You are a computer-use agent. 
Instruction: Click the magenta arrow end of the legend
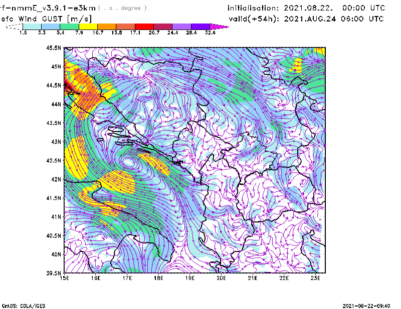[220, 26]
